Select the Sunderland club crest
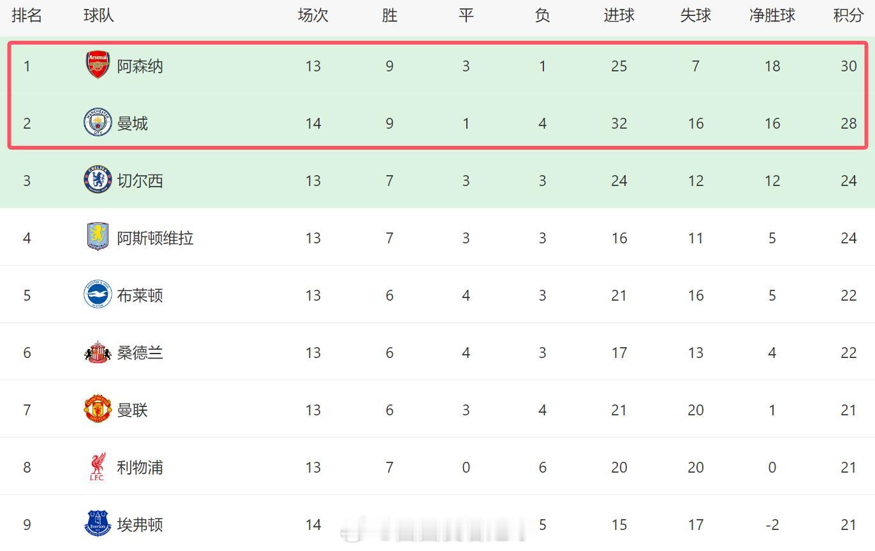The width and height of the screenshot is (875, 551). (98, 352)
